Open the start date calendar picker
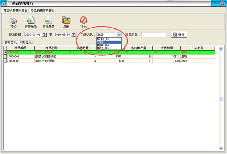 tap(44, 35)
